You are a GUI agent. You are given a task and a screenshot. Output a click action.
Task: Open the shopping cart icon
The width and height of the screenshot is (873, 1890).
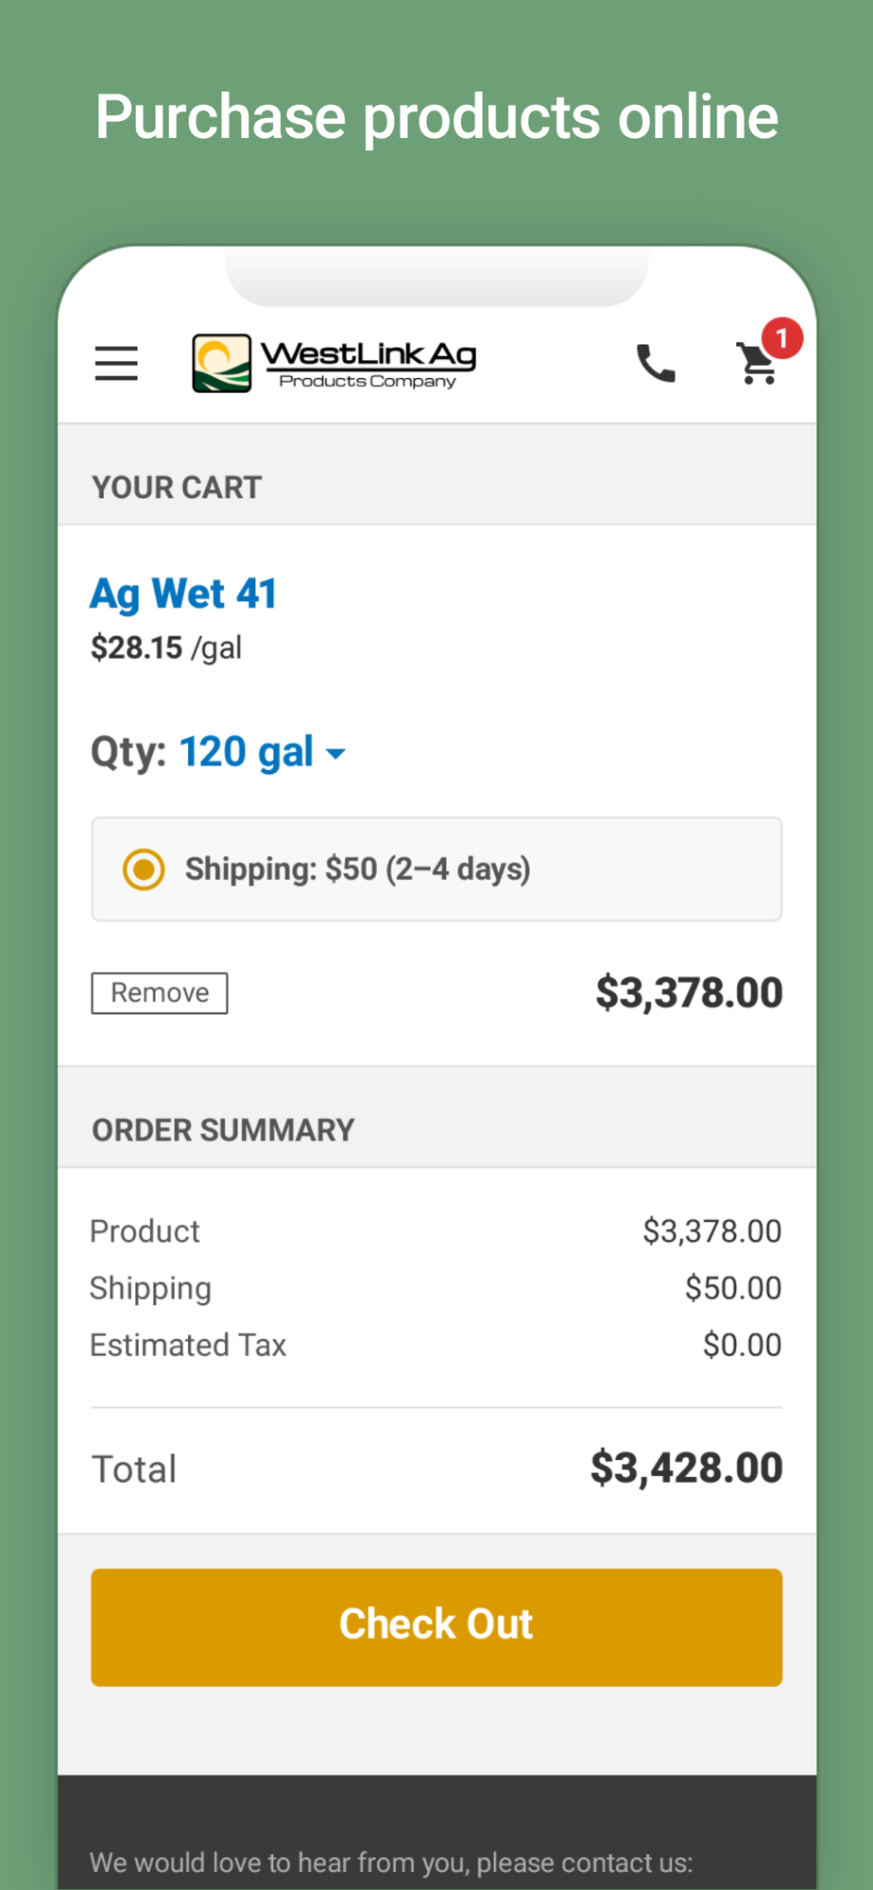[x=756, y=366]
